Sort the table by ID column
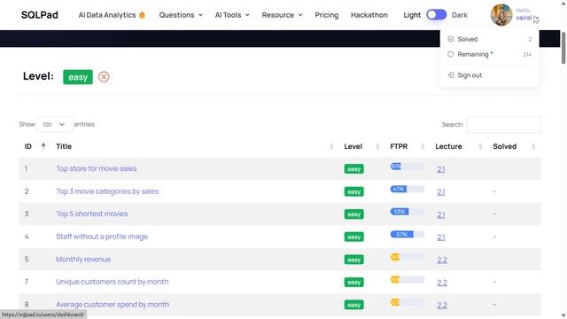This screenshot has width=567, height=319. coord(35,146)
